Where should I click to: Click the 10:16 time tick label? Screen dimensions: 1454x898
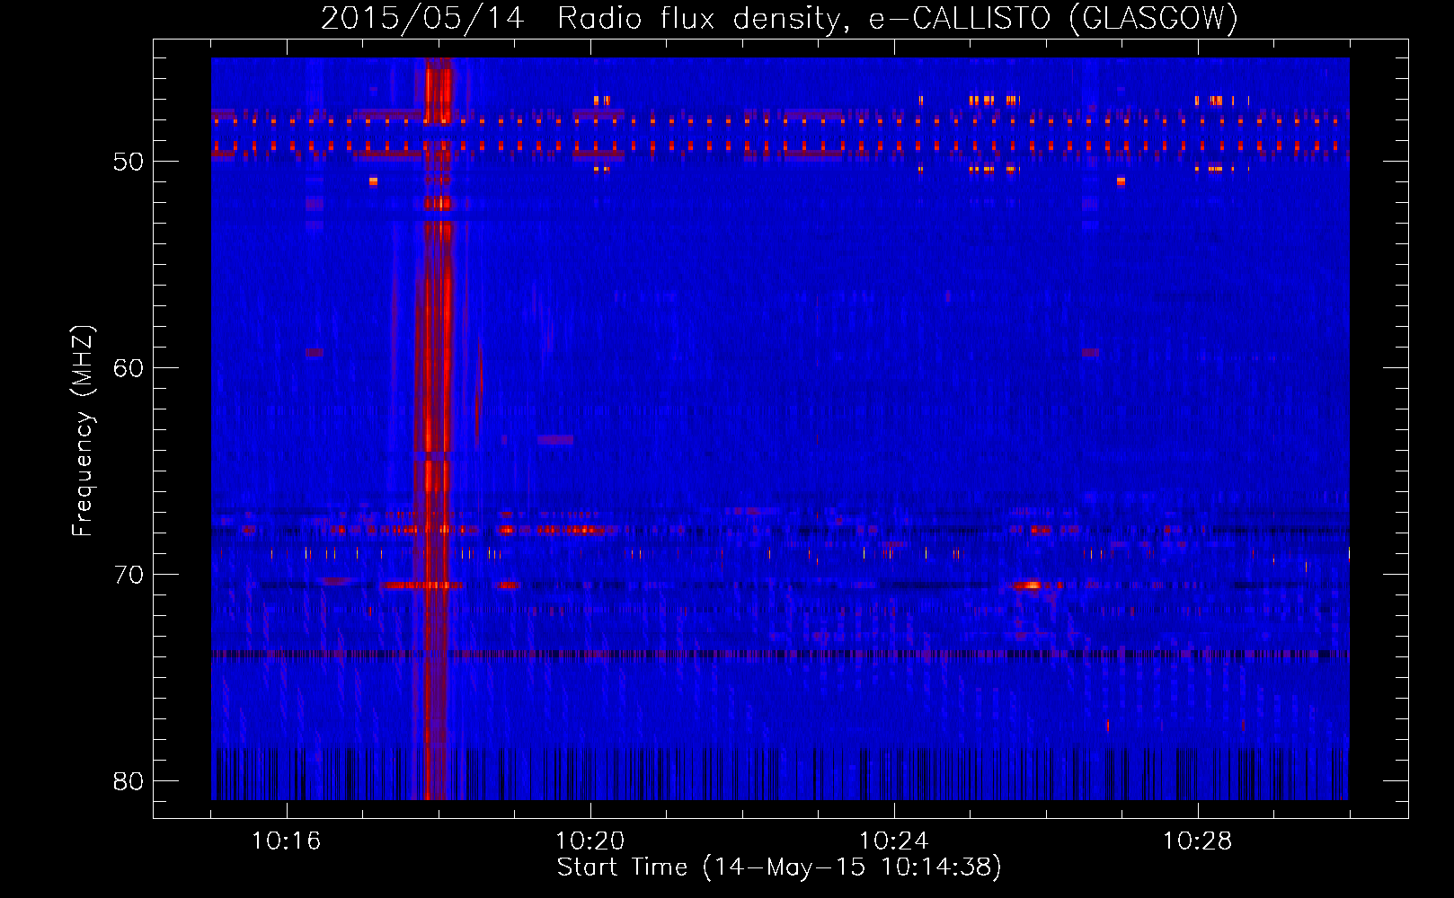[286, 841]
